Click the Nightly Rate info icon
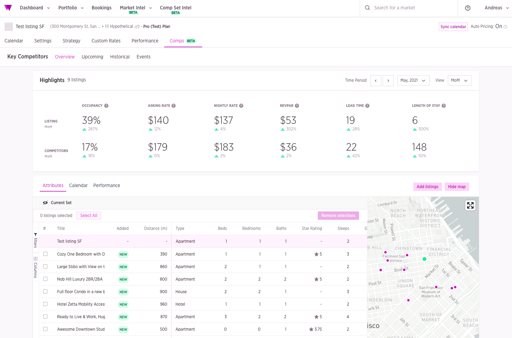 tap(241, 106)
